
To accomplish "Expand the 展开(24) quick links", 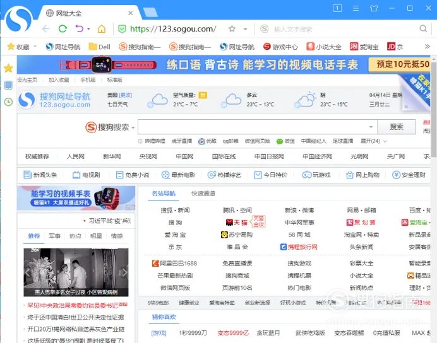I will coord(374,141).
